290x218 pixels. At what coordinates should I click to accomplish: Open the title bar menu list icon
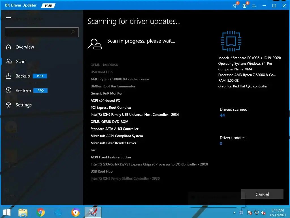[254, 6]
